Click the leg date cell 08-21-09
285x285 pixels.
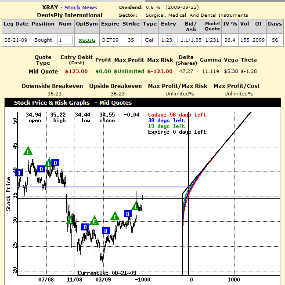tap(16, 40)
